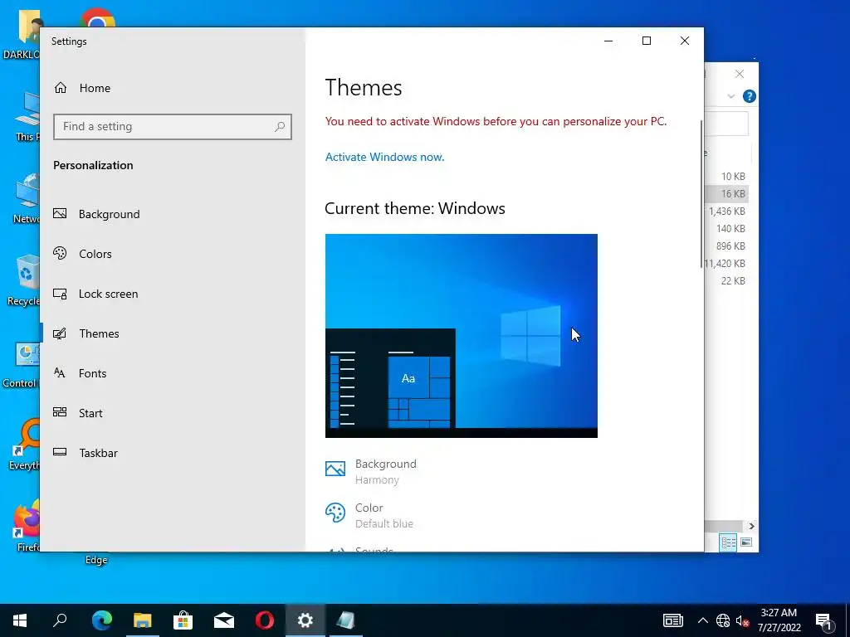This screenshot has height=637, width=850.
Task: Click the Find a setting search box
Action: [173, 127]
